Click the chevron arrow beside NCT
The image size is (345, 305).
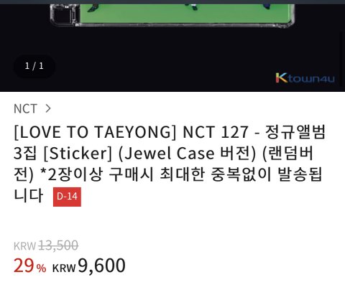[x=48, y=108]
